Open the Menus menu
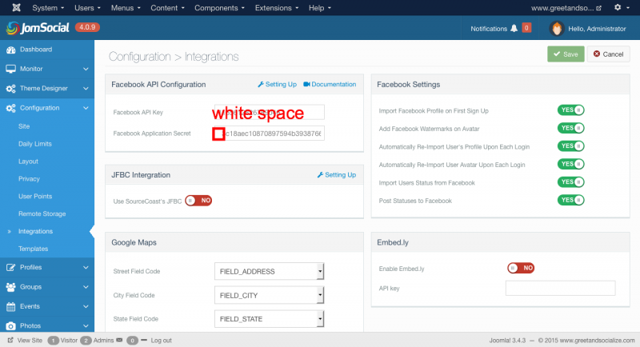The image size is (640, 347). tap(126, 8)
